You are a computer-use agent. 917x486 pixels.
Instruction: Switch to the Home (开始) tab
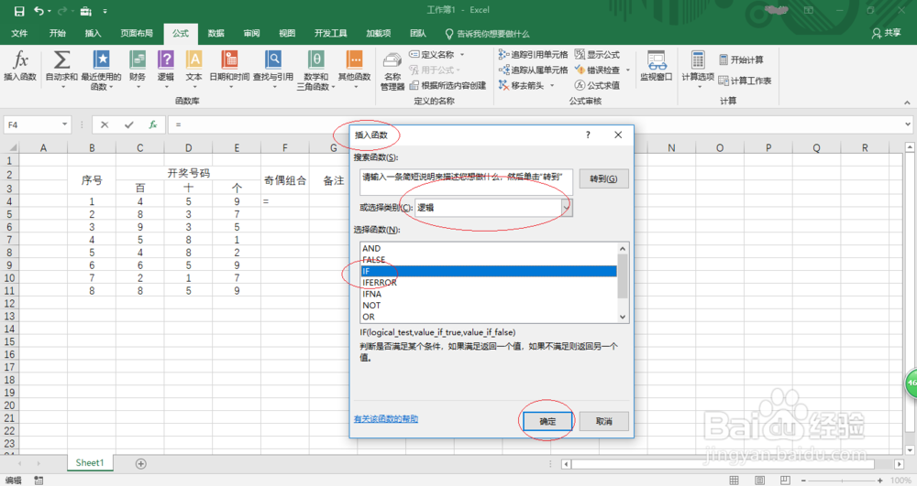[x=57, y=33]
